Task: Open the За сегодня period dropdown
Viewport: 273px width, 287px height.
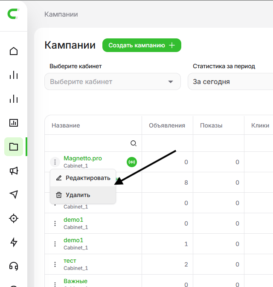Action: pyautogui.click(x=230, y=81)
